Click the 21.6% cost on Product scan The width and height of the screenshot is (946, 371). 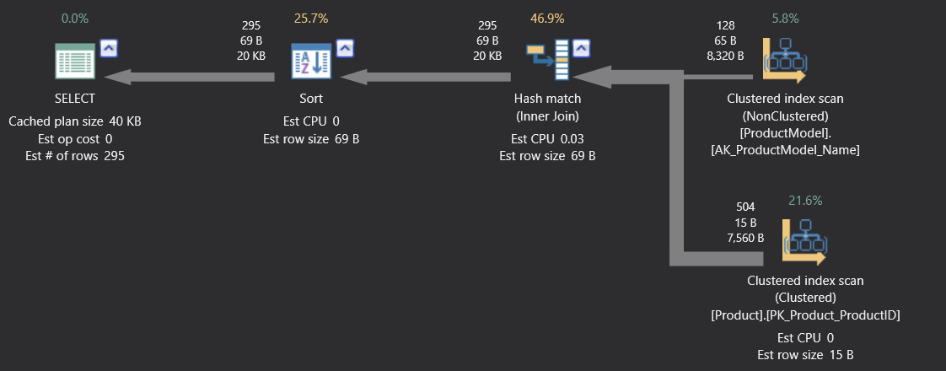click(805, 201)
